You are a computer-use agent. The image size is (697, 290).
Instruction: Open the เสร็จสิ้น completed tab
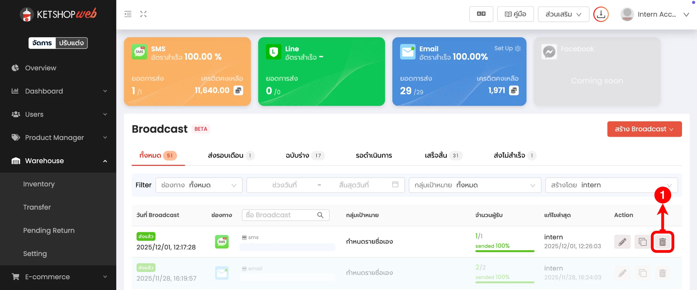coord(443,156)
